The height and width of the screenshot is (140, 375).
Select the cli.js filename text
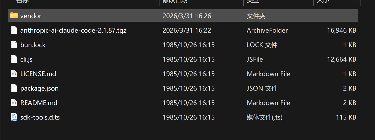[x=26, y=59]
